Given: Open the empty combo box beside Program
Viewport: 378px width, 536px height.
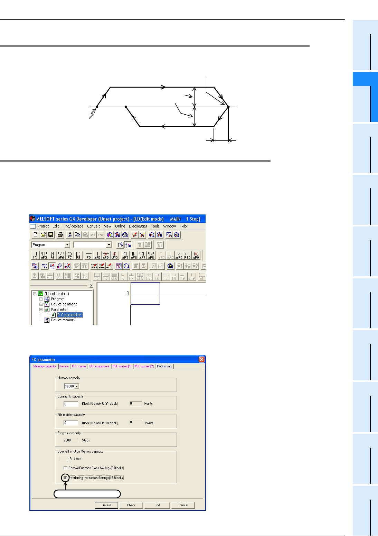Looking at the screenshot, I should click(109, 245).
